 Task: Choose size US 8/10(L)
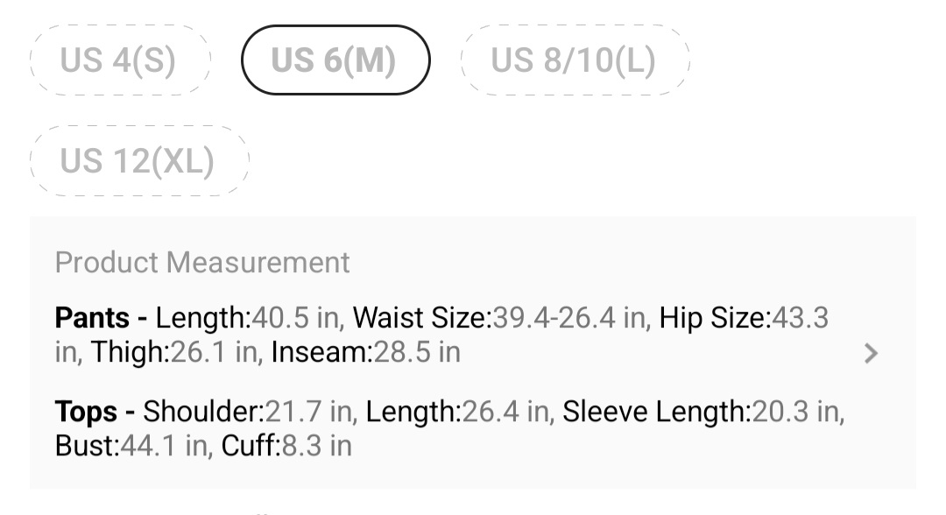click(x=574, y=60)
